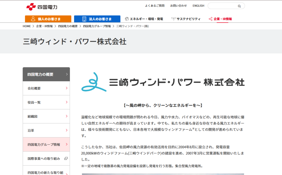
Task: Click paragraph starting こうしたなか、当社は
Action: pos(163,153)
